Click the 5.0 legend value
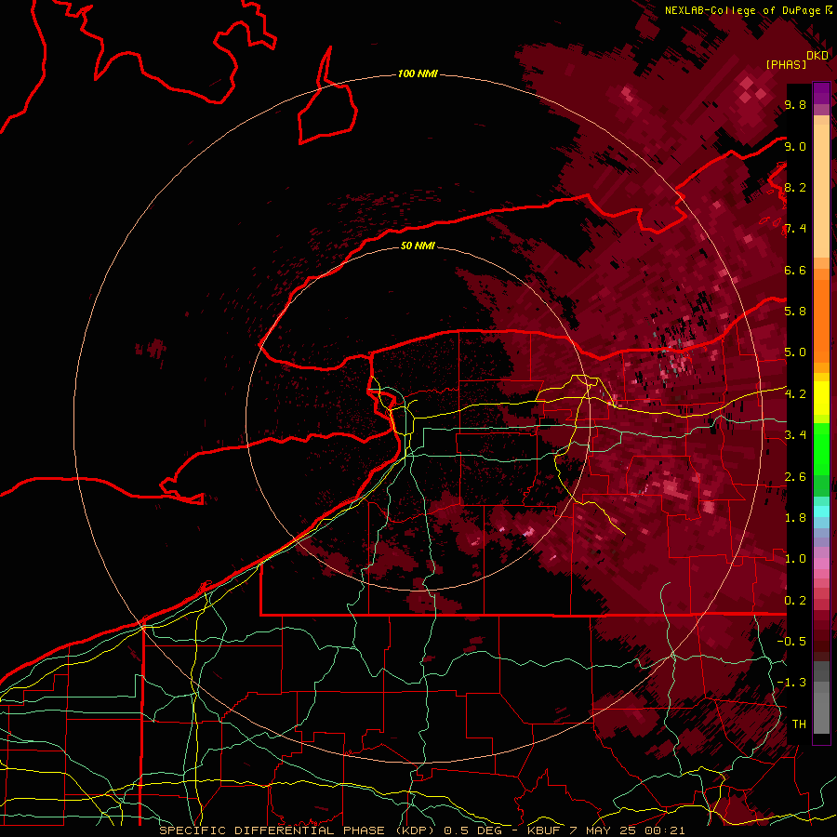The height and width of the screenshot is (837, 837). pyautogui.click(x=795, y=352)
